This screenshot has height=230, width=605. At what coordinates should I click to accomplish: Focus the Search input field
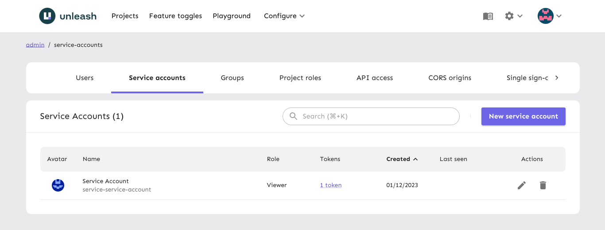(x=376, y=116)
